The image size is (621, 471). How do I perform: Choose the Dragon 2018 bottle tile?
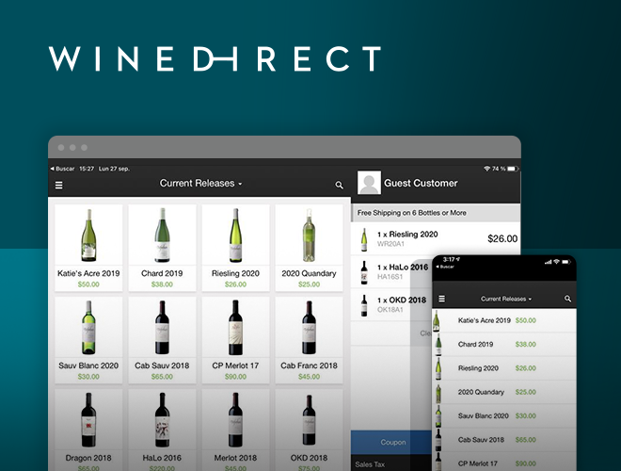[x=88, y=430]
